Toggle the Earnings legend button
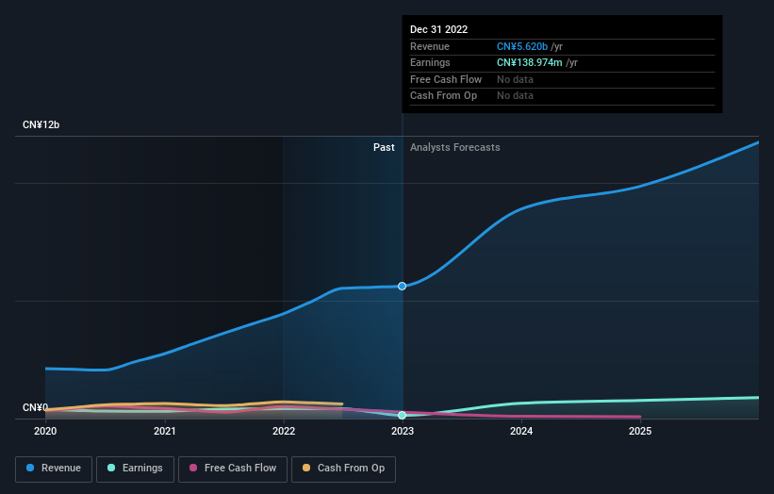Image resolution: width=774 pixels, height=494 pixels. pyautogui.click(x=135, y=469)
